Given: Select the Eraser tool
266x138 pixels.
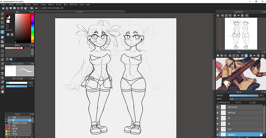Looking at the screenshot, I should (x=2, y=18).
